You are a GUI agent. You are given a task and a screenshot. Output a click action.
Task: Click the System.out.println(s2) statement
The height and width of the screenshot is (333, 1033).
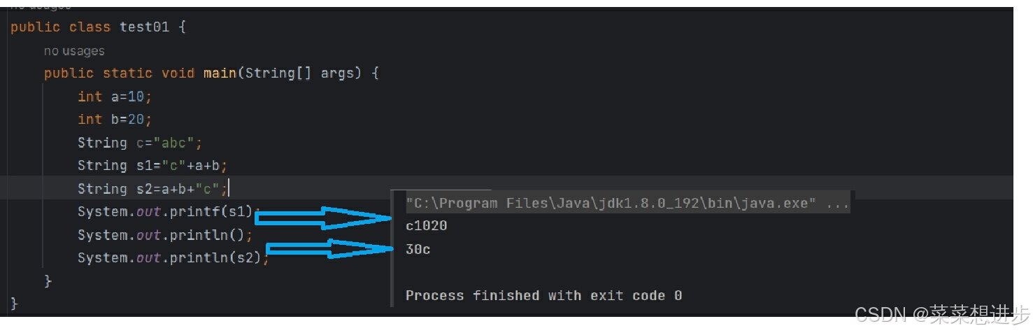tap(173, 257)
